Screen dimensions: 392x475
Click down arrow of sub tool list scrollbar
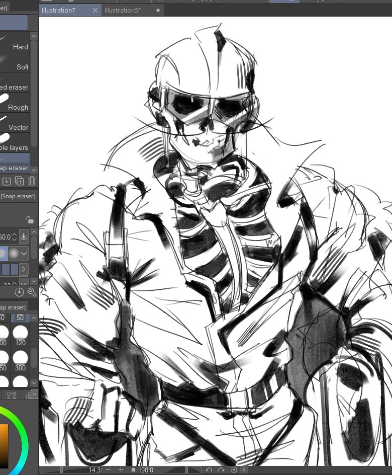pyautogui.click(x=34, y=170)
